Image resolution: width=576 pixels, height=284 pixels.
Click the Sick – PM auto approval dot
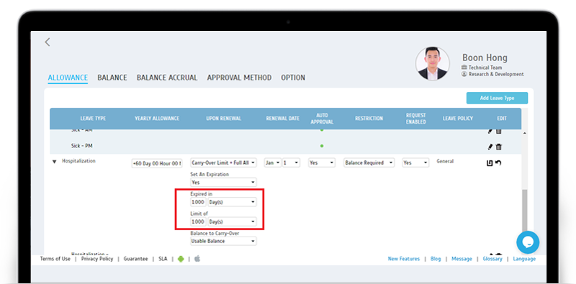(322, 146)
